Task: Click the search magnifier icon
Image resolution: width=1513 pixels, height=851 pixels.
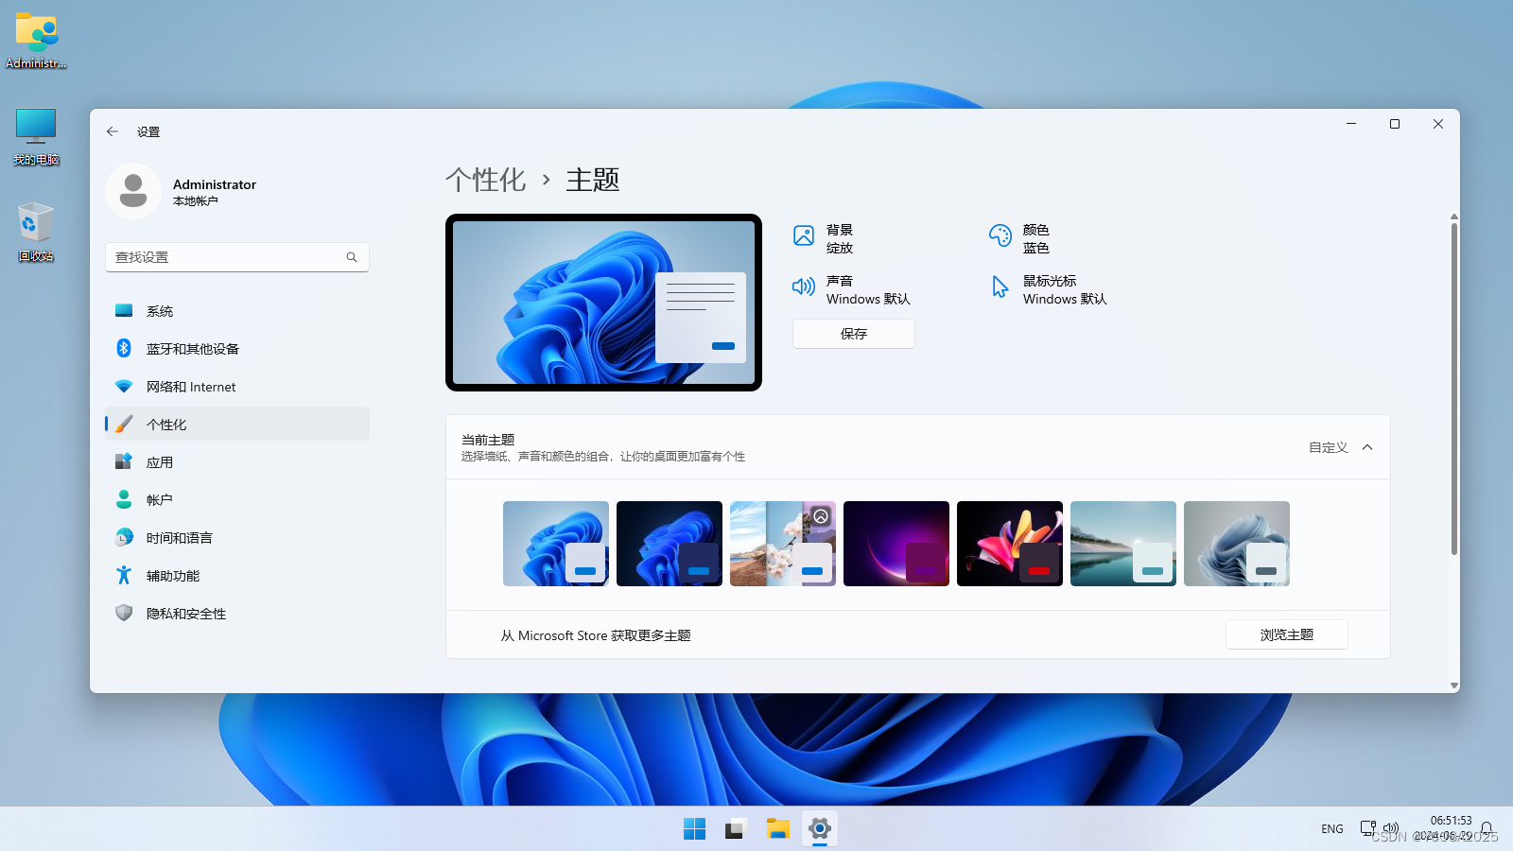Action: coord(352,257)
